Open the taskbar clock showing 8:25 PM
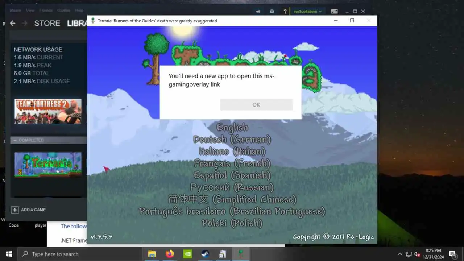Viewport: 464px width, 261px height. click(x=433, y=254)
